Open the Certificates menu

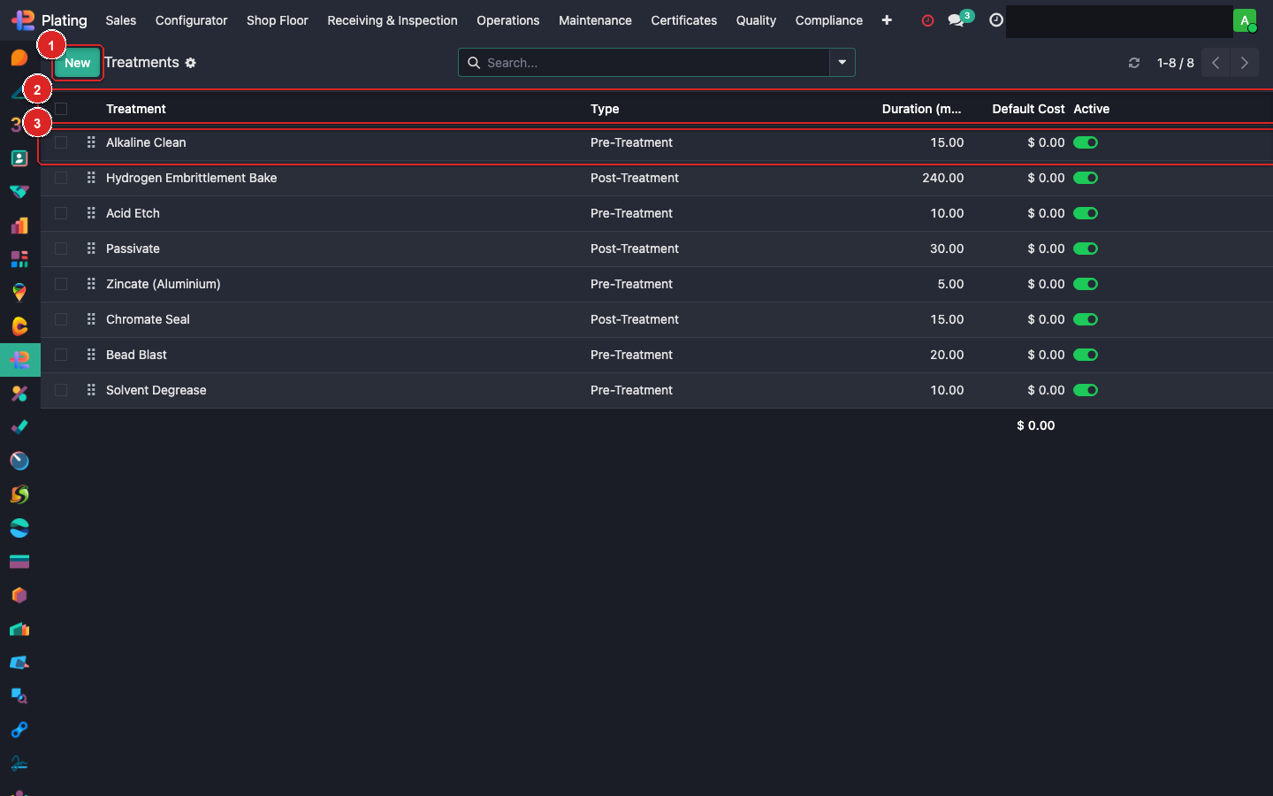click(x=683, y=20)
